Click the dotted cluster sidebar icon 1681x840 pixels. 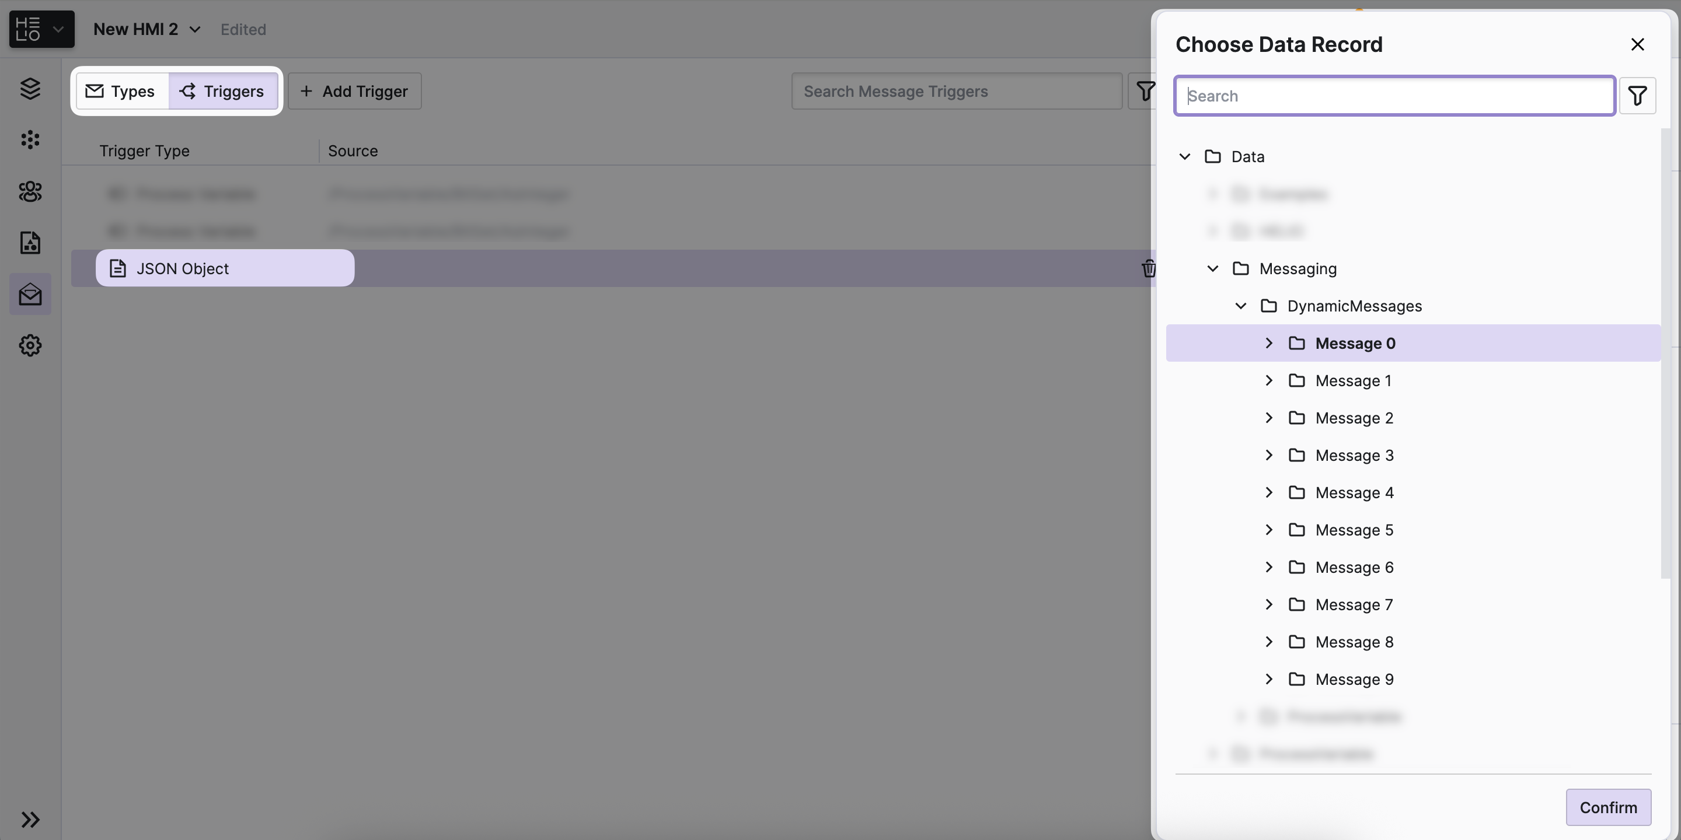click(30, 139)
